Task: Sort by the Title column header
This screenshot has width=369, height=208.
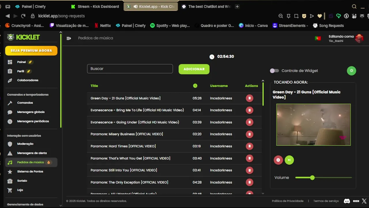Action: coord(94,86)
